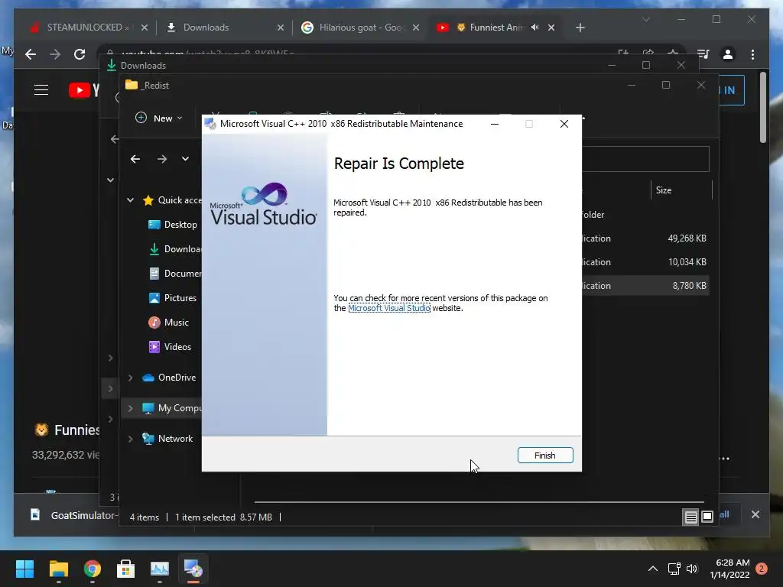Image resolution: width=783 pixels, height=587 pixels.
Task: Select Pictures in Explorer navigation pane
Action: (173, 298)
